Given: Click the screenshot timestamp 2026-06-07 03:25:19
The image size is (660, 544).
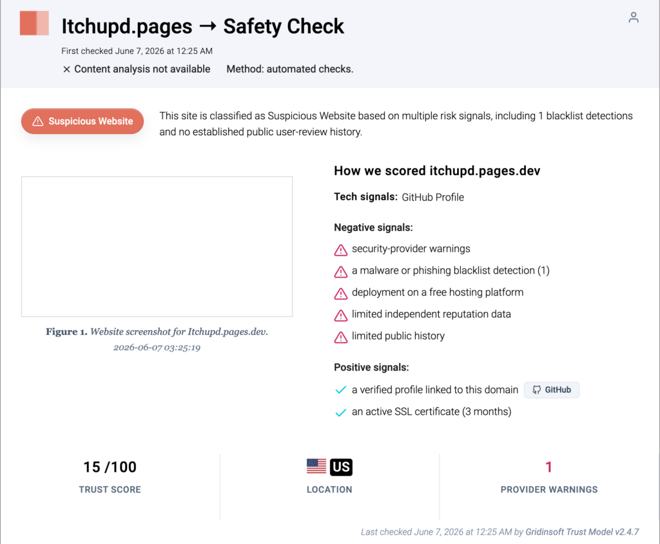Looking at the screenshot, I should click(x=157, y=348).
